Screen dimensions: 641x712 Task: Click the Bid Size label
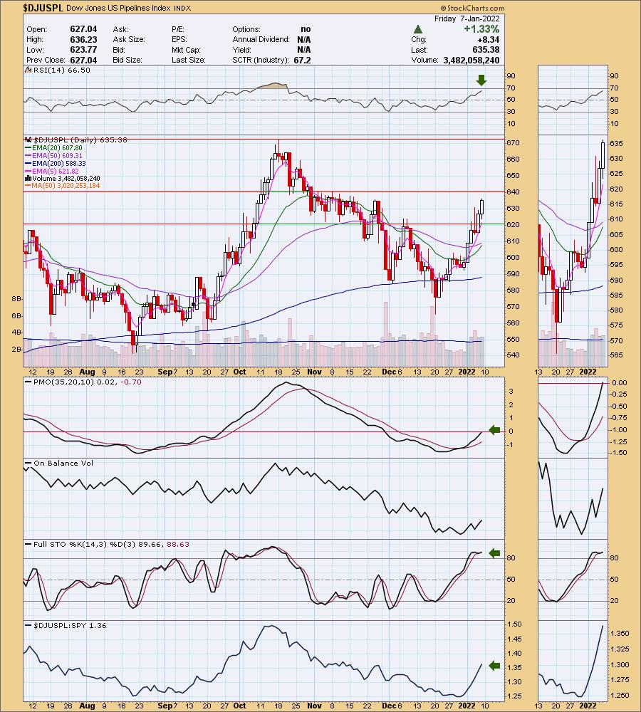127,60
